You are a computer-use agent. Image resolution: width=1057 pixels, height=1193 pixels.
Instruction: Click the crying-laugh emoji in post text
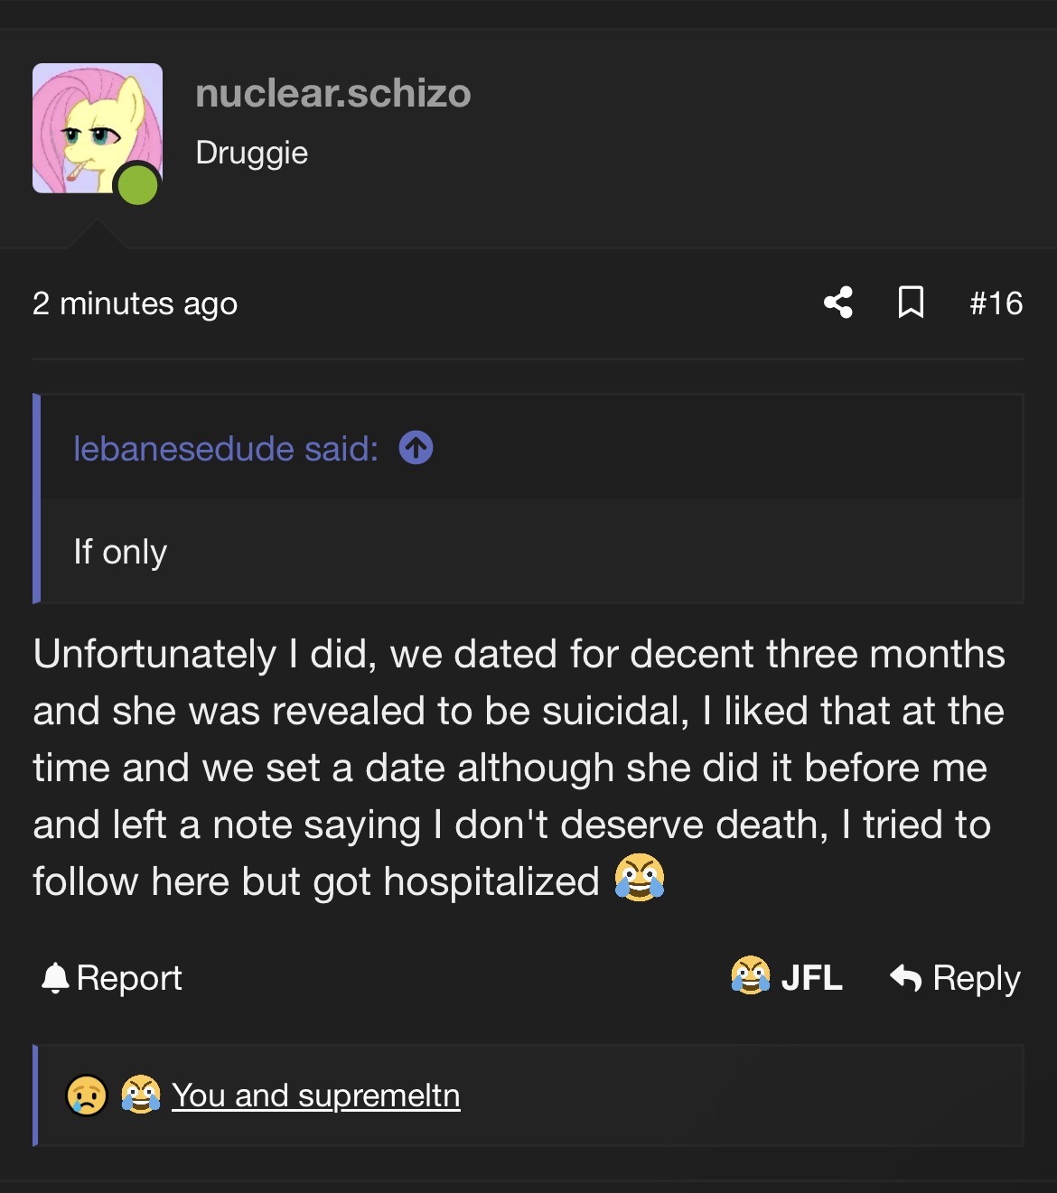point(640,878)
